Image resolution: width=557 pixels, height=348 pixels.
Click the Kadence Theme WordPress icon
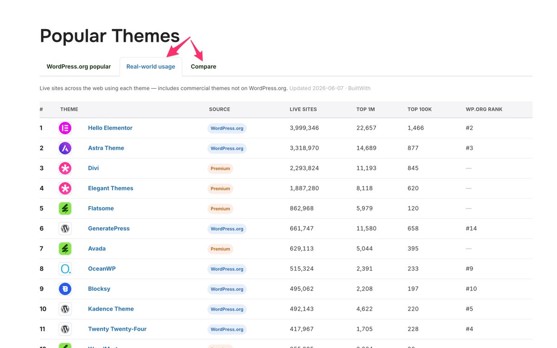[x=65, y=309]
